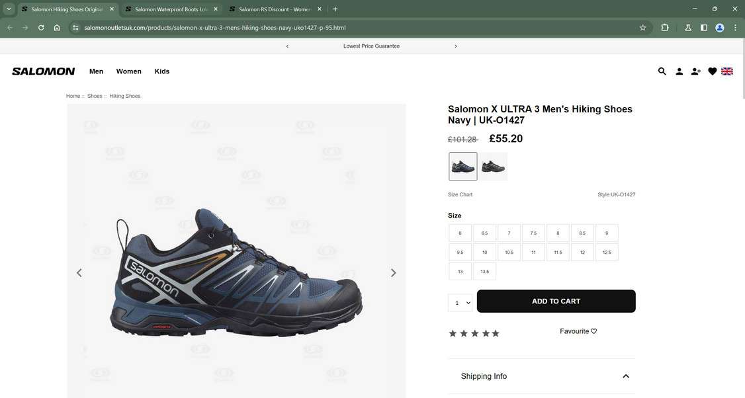Click the register new user icon
745x398 pixels.
click(695, 71)
